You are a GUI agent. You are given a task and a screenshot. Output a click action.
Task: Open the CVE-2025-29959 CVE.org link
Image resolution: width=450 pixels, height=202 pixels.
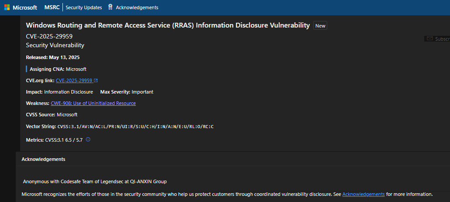74,80
